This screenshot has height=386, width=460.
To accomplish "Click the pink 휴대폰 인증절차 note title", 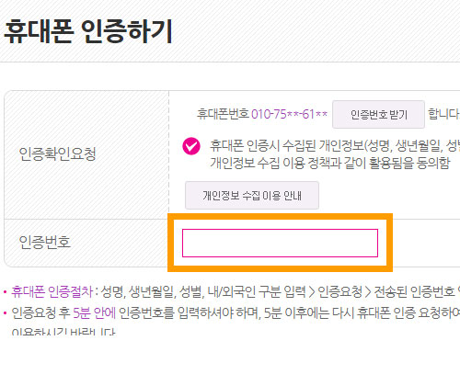I will (52, 291).
